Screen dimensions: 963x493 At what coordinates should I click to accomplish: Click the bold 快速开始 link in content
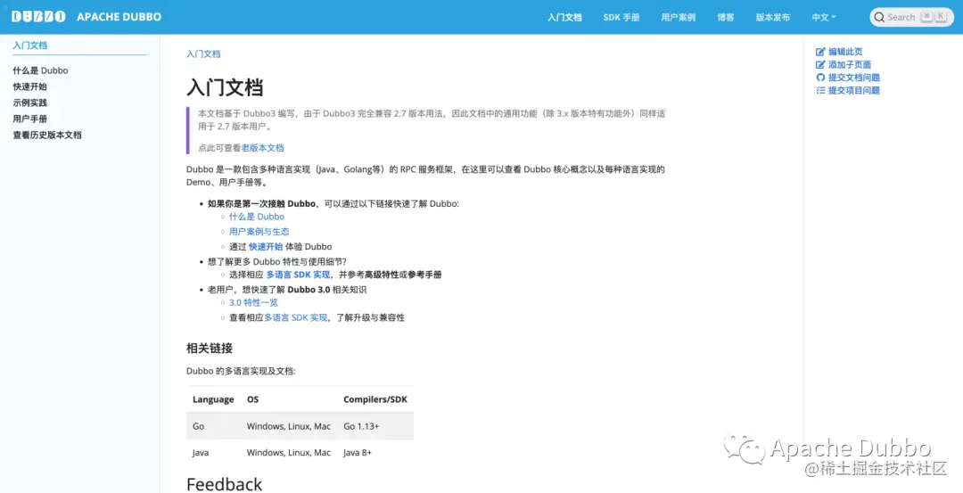tap(266, 246)
